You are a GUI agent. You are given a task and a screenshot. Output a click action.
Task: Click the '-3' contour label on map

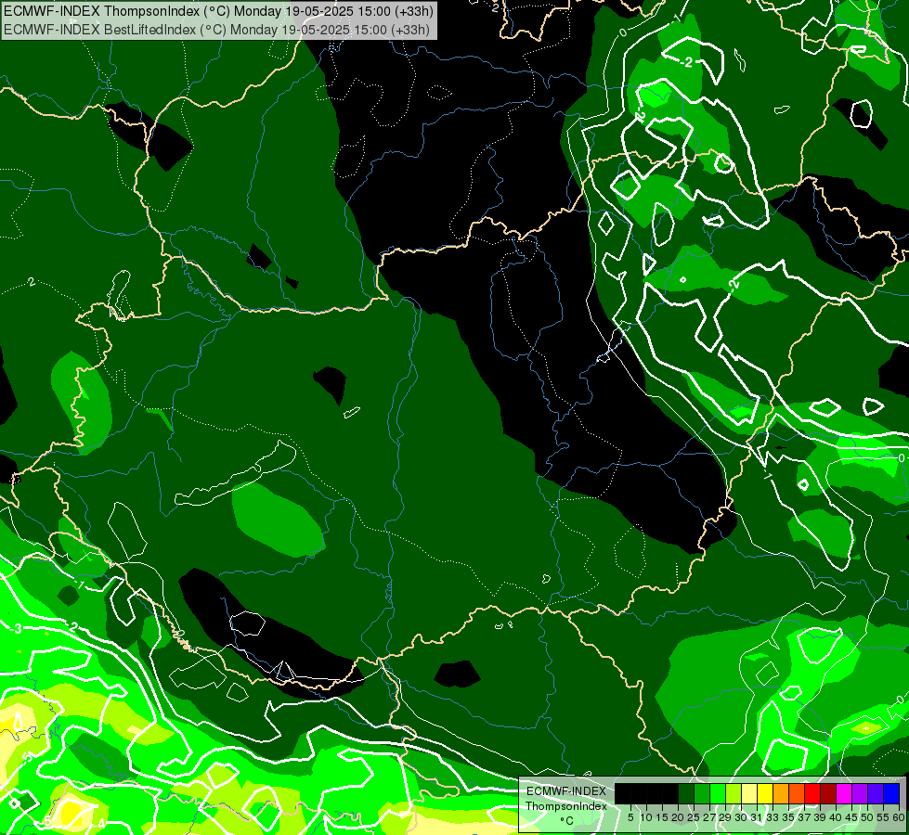pos(17,629)
